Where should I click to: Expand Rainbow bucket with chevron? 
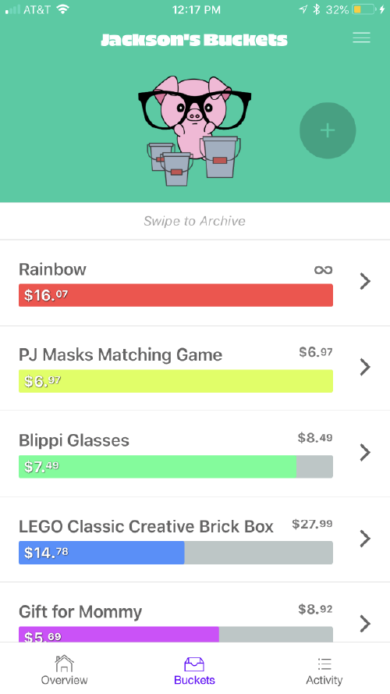[x=365, y=281]
